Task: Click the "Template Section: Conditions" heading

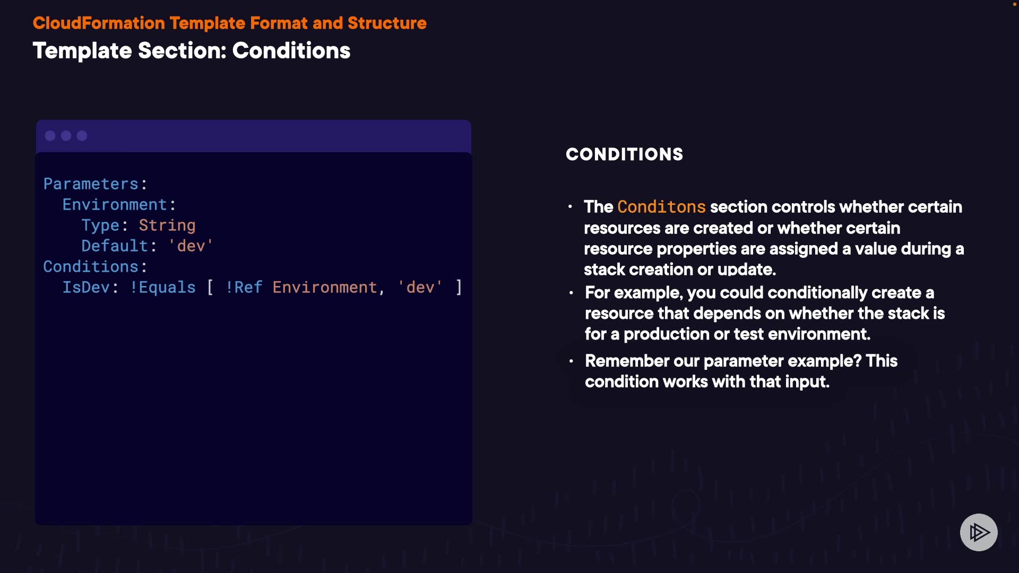Action: click(191, 51)
